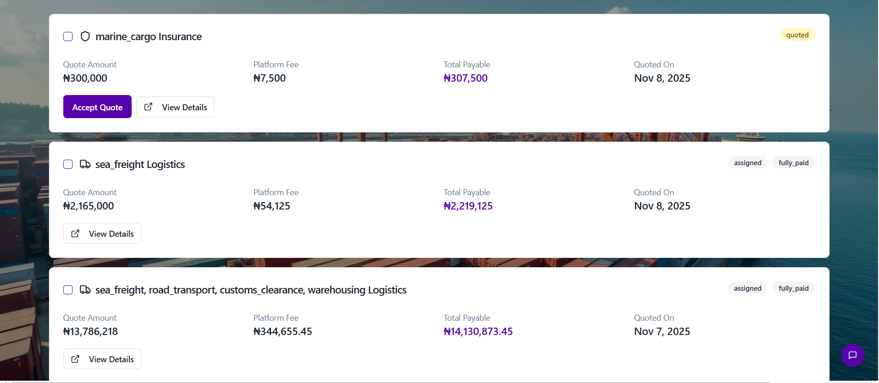Click the ₦14,130,873.45 Total Payable amount
Image resolution: width=879 pixels, height=383 pixels.
(478, 332)
